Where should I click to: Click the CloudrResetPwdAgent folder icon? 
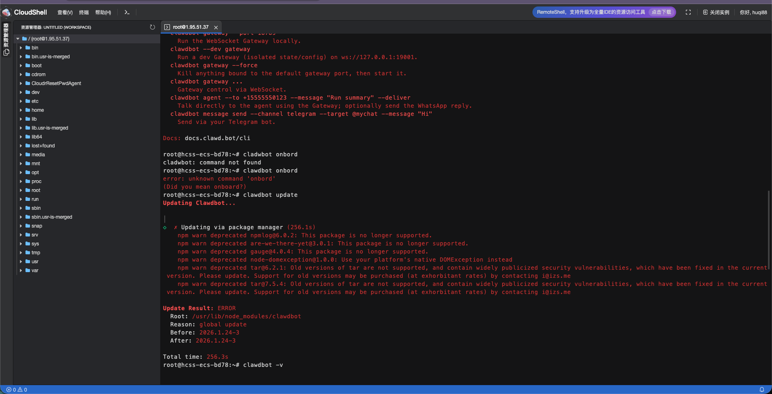click(28, 83)
